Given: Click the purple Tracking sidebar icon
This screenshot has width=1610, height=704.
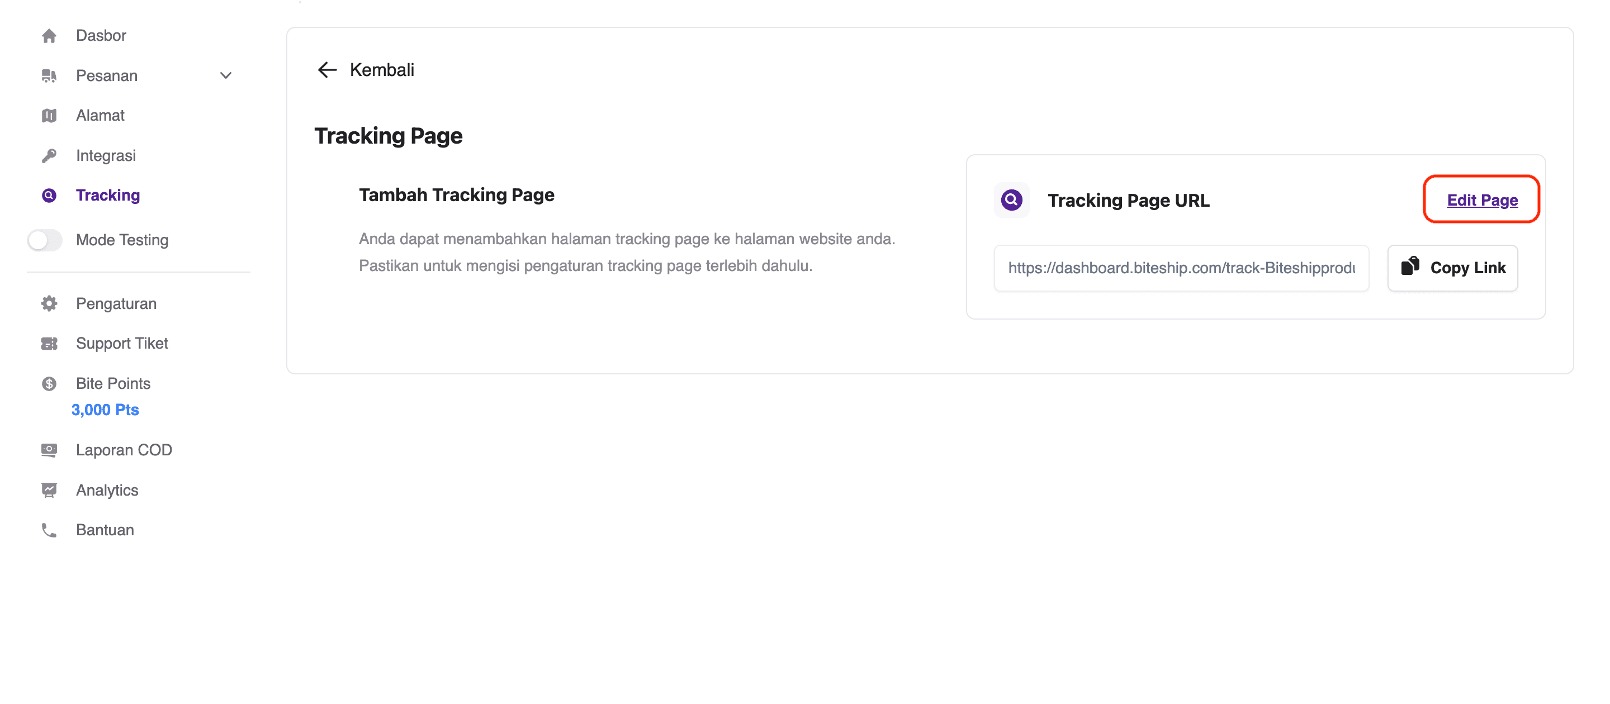Looking at the screenshot, I should (x=49, y=196).
